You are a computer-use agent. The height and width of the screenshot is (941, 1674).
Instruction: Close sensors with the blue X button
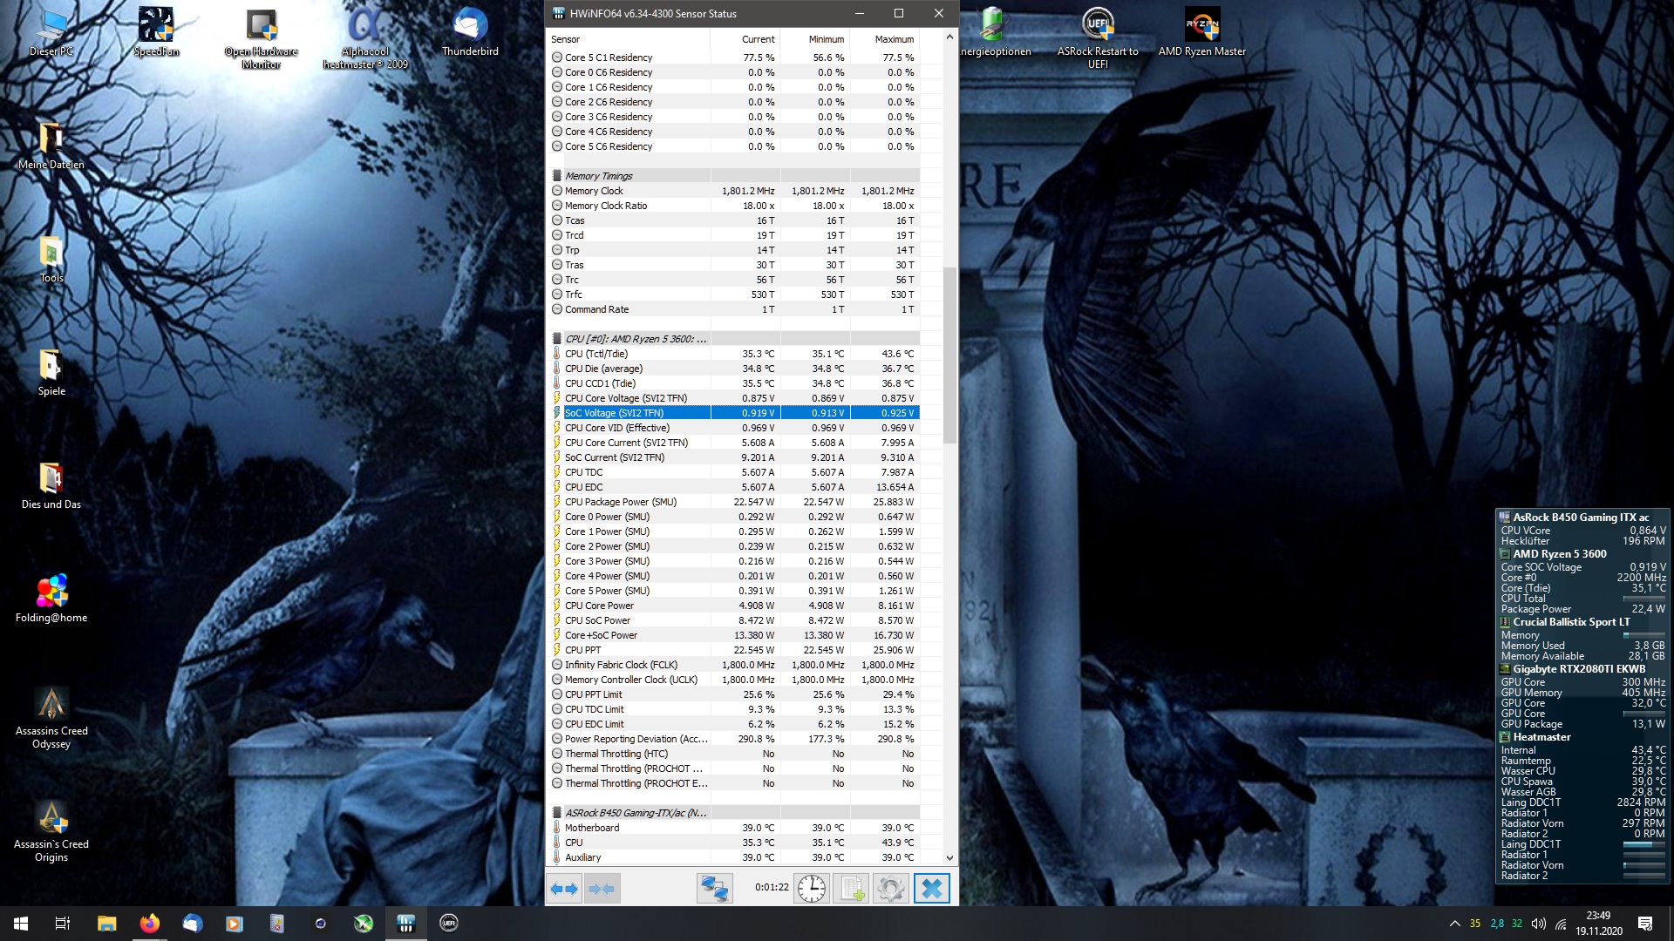[x=931, y=889]
